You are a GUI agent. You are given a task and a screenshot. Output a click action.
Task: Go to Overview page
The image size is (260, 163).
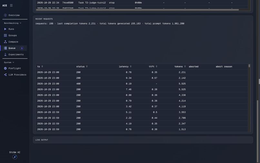tap(14, 15)
